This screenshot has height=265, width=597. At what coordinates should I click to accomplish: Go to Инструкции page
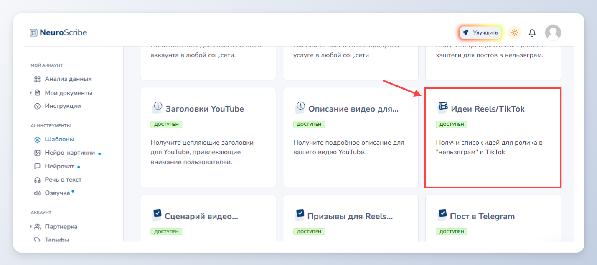pos(63,106)
